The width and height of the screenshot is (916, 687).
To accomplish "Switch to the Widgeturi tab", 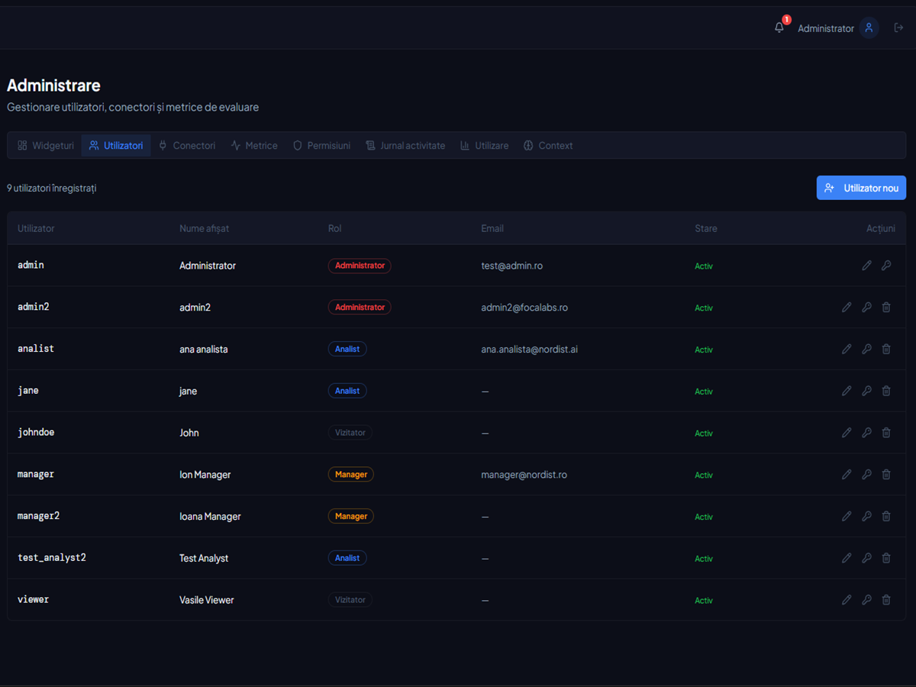I will tap(46, 145).
